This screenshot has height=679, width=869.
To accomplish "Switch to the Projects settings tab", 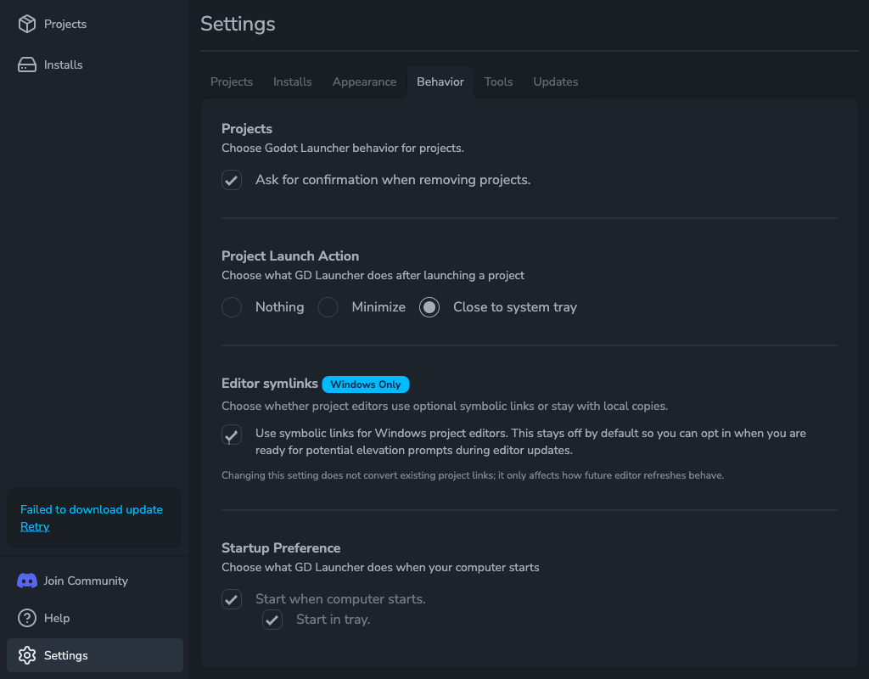I will (x=232, y=81).
